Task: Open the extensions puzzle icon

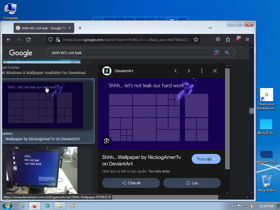Action: 228,39
